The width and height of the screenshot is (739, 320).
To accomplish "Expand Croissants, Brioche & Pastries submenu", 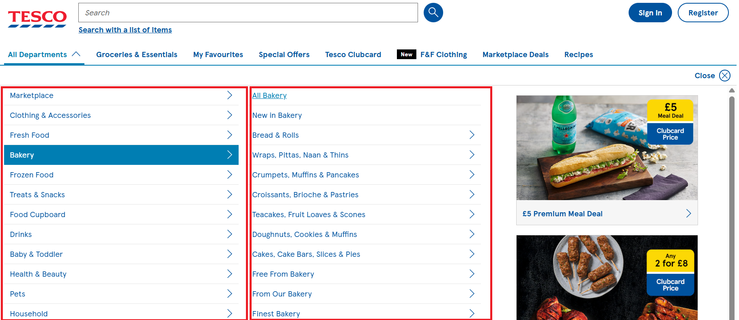I will (472, 194).
